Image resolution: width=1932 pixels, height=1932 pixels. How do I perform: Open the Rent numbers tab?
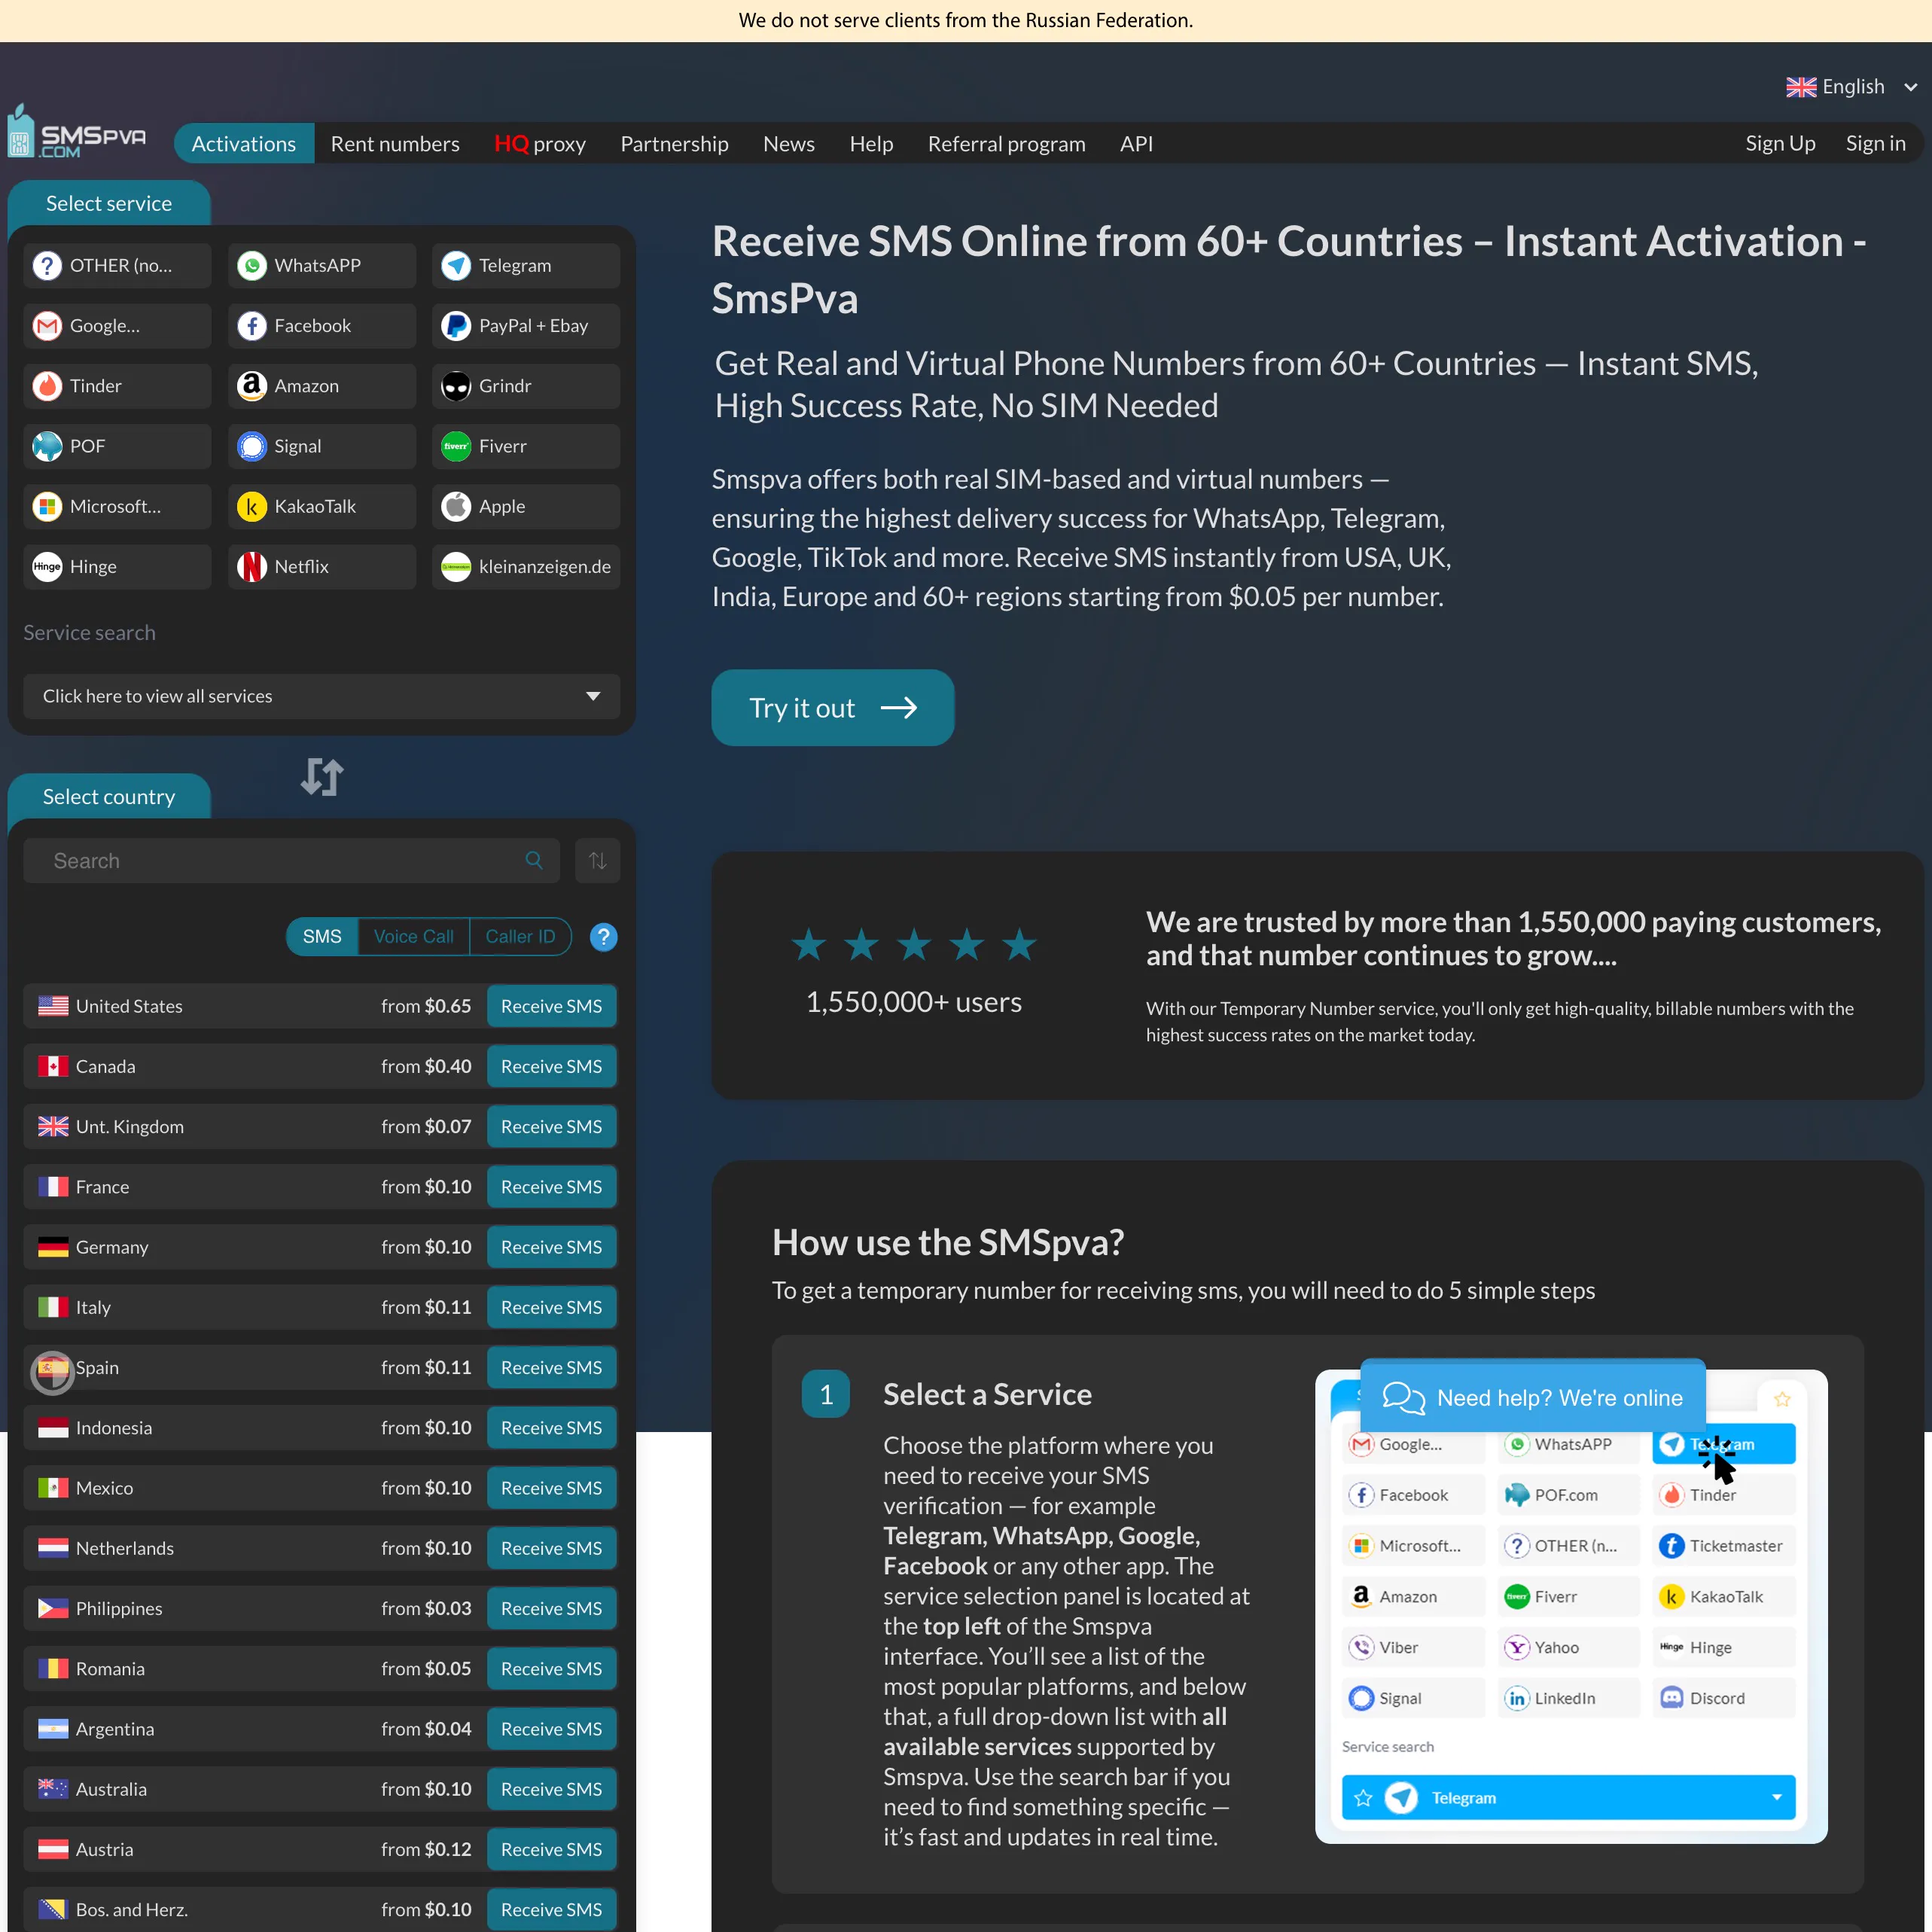[395, 144]
